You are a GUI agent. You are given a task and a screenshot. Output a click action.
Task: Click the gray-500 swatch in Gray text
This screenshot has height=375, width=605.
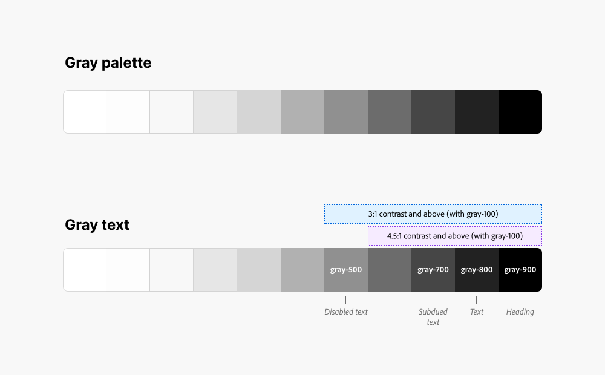pos(346,270)
